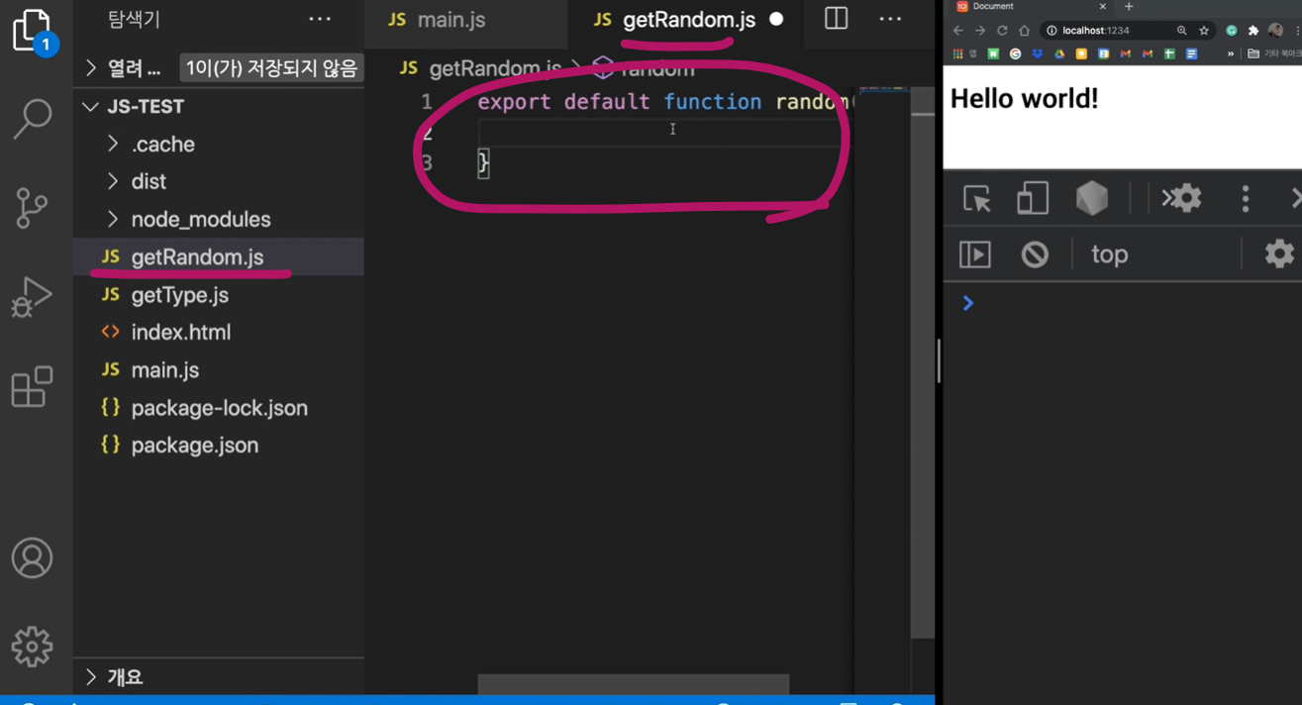Open package-lock.json in the file tree
The image size is (1302, 705).
coord(219,407)
